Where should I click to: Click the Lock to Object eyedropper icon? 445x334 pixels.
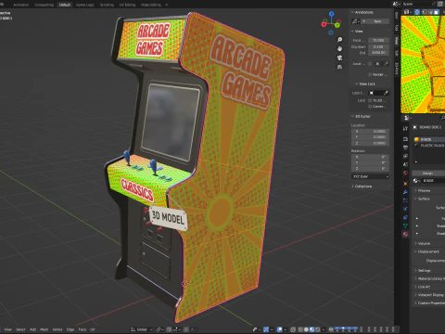[386, 93]
